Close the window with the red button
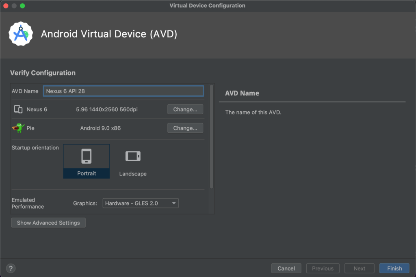This screenshot has width=416, height=277. point(6,6)
